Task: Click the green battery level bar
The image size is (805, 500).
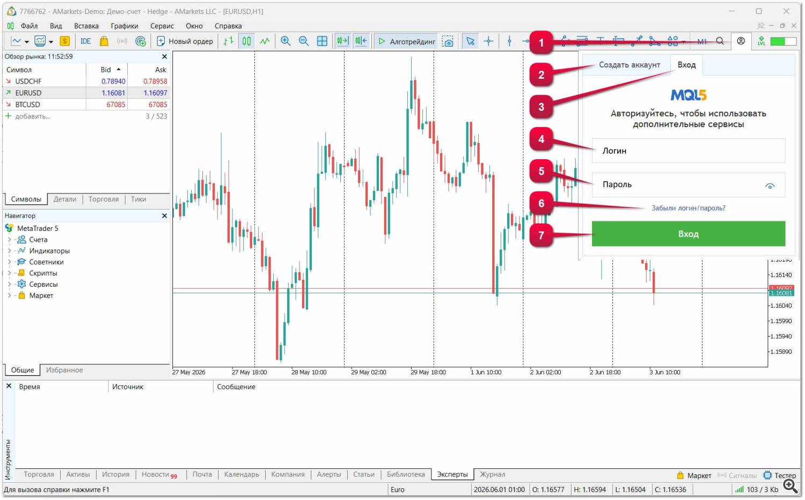Action: [x=782, y=41]
